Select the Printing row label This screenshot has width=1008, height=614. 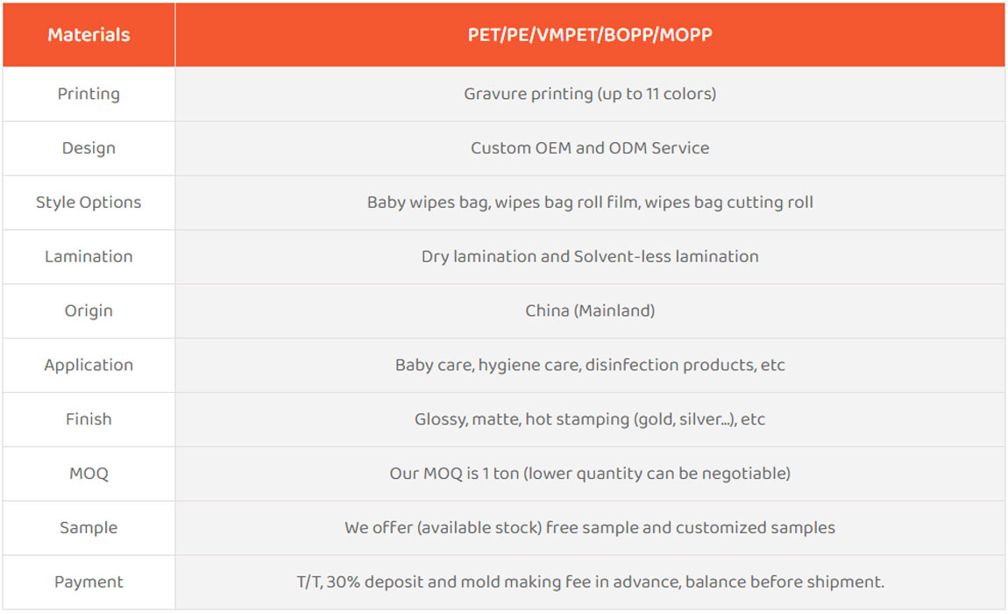click(x=89, y=94)
